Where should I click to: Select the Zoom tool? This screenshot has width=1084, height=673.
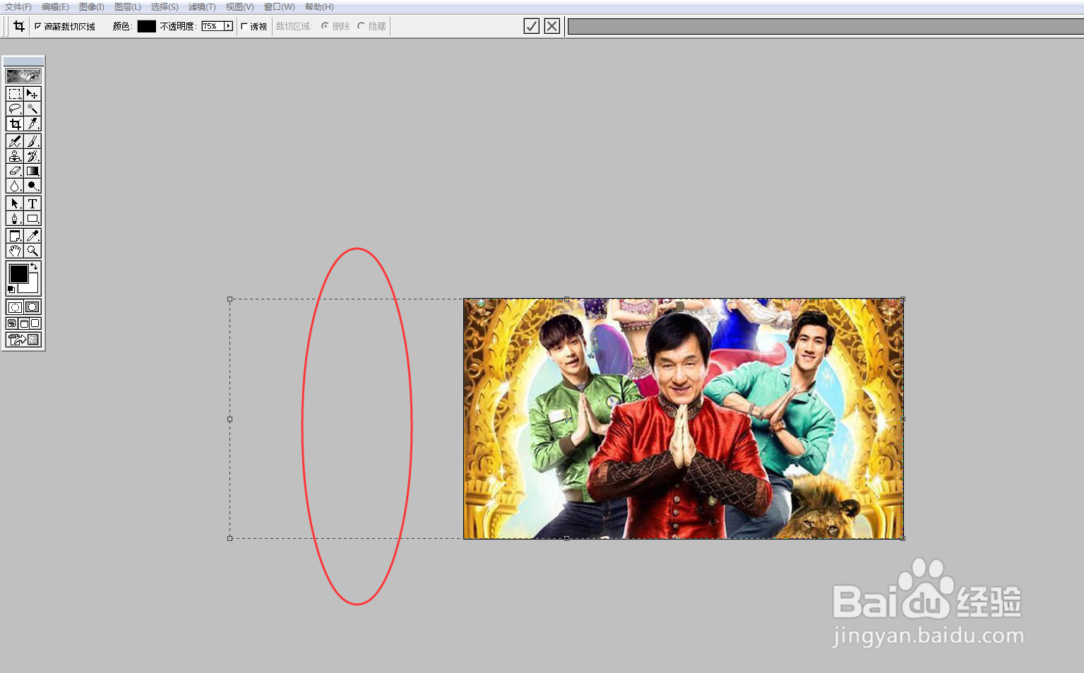32,251
